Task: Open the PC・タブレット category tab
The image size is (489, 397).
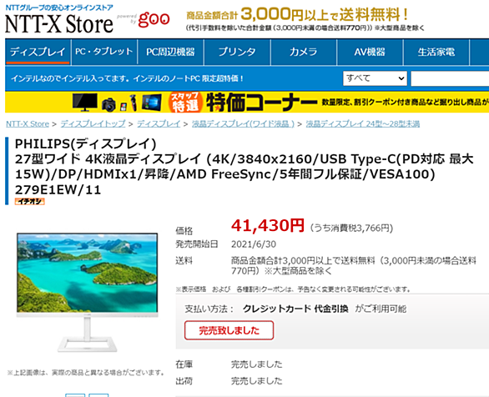Action: click(103, 52)
